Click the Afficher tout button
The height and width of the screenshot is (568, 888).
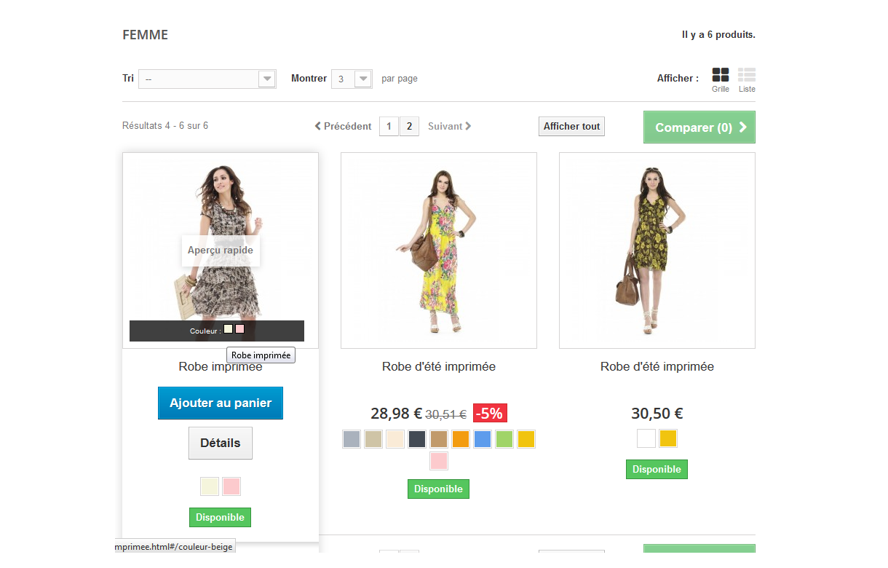571,126
